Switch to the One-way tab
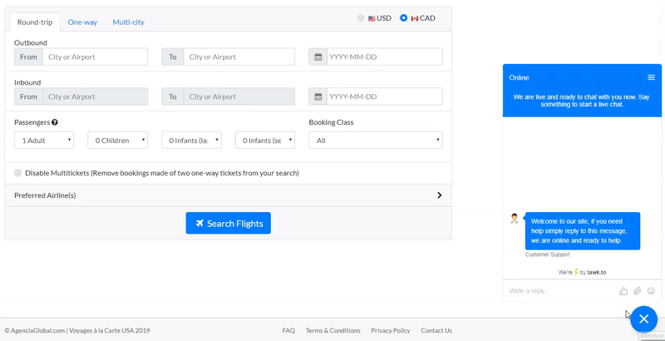This screenshot has width=665, height=341. tap(82, 22)
